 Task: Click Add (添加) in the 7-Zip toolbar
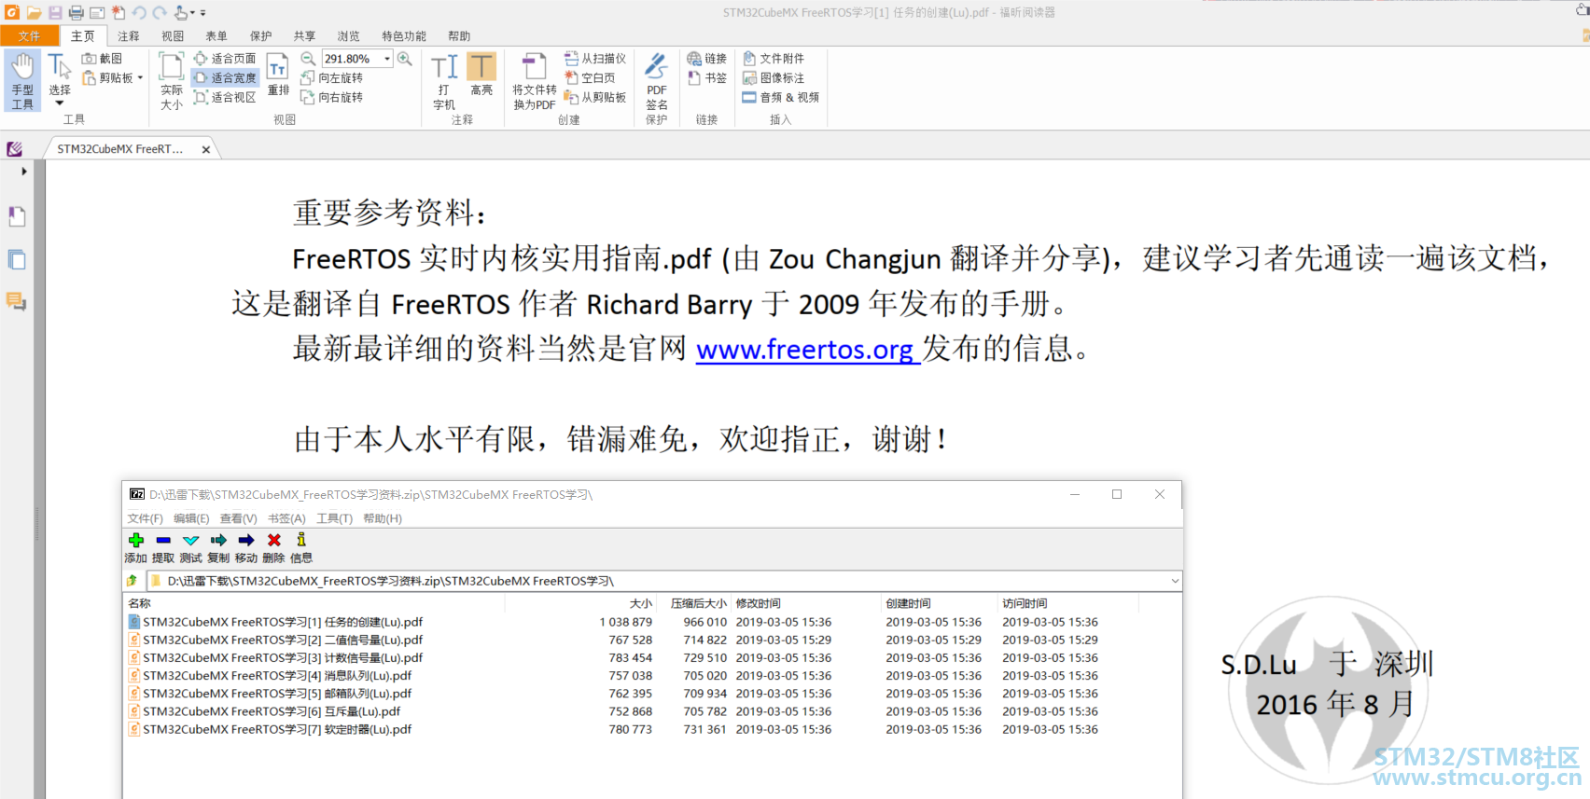click(x=136, y=548)
